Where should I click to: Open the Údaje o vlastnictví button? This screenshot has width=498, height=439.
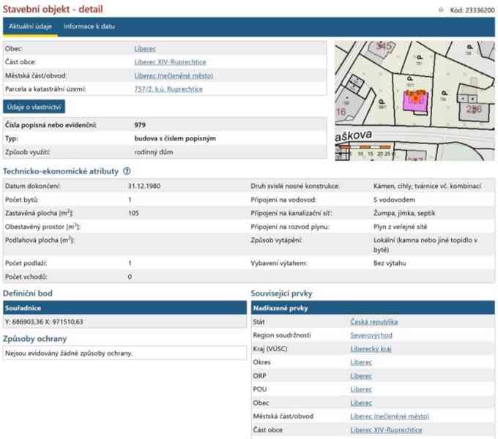(34, 107)
